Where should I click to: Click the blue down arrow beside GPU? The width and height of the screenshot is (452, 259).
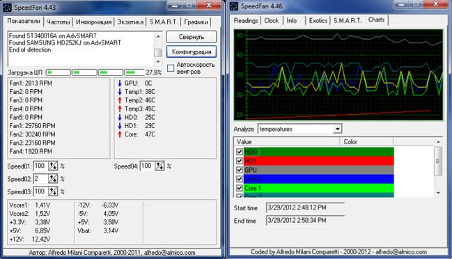(120, 84)
